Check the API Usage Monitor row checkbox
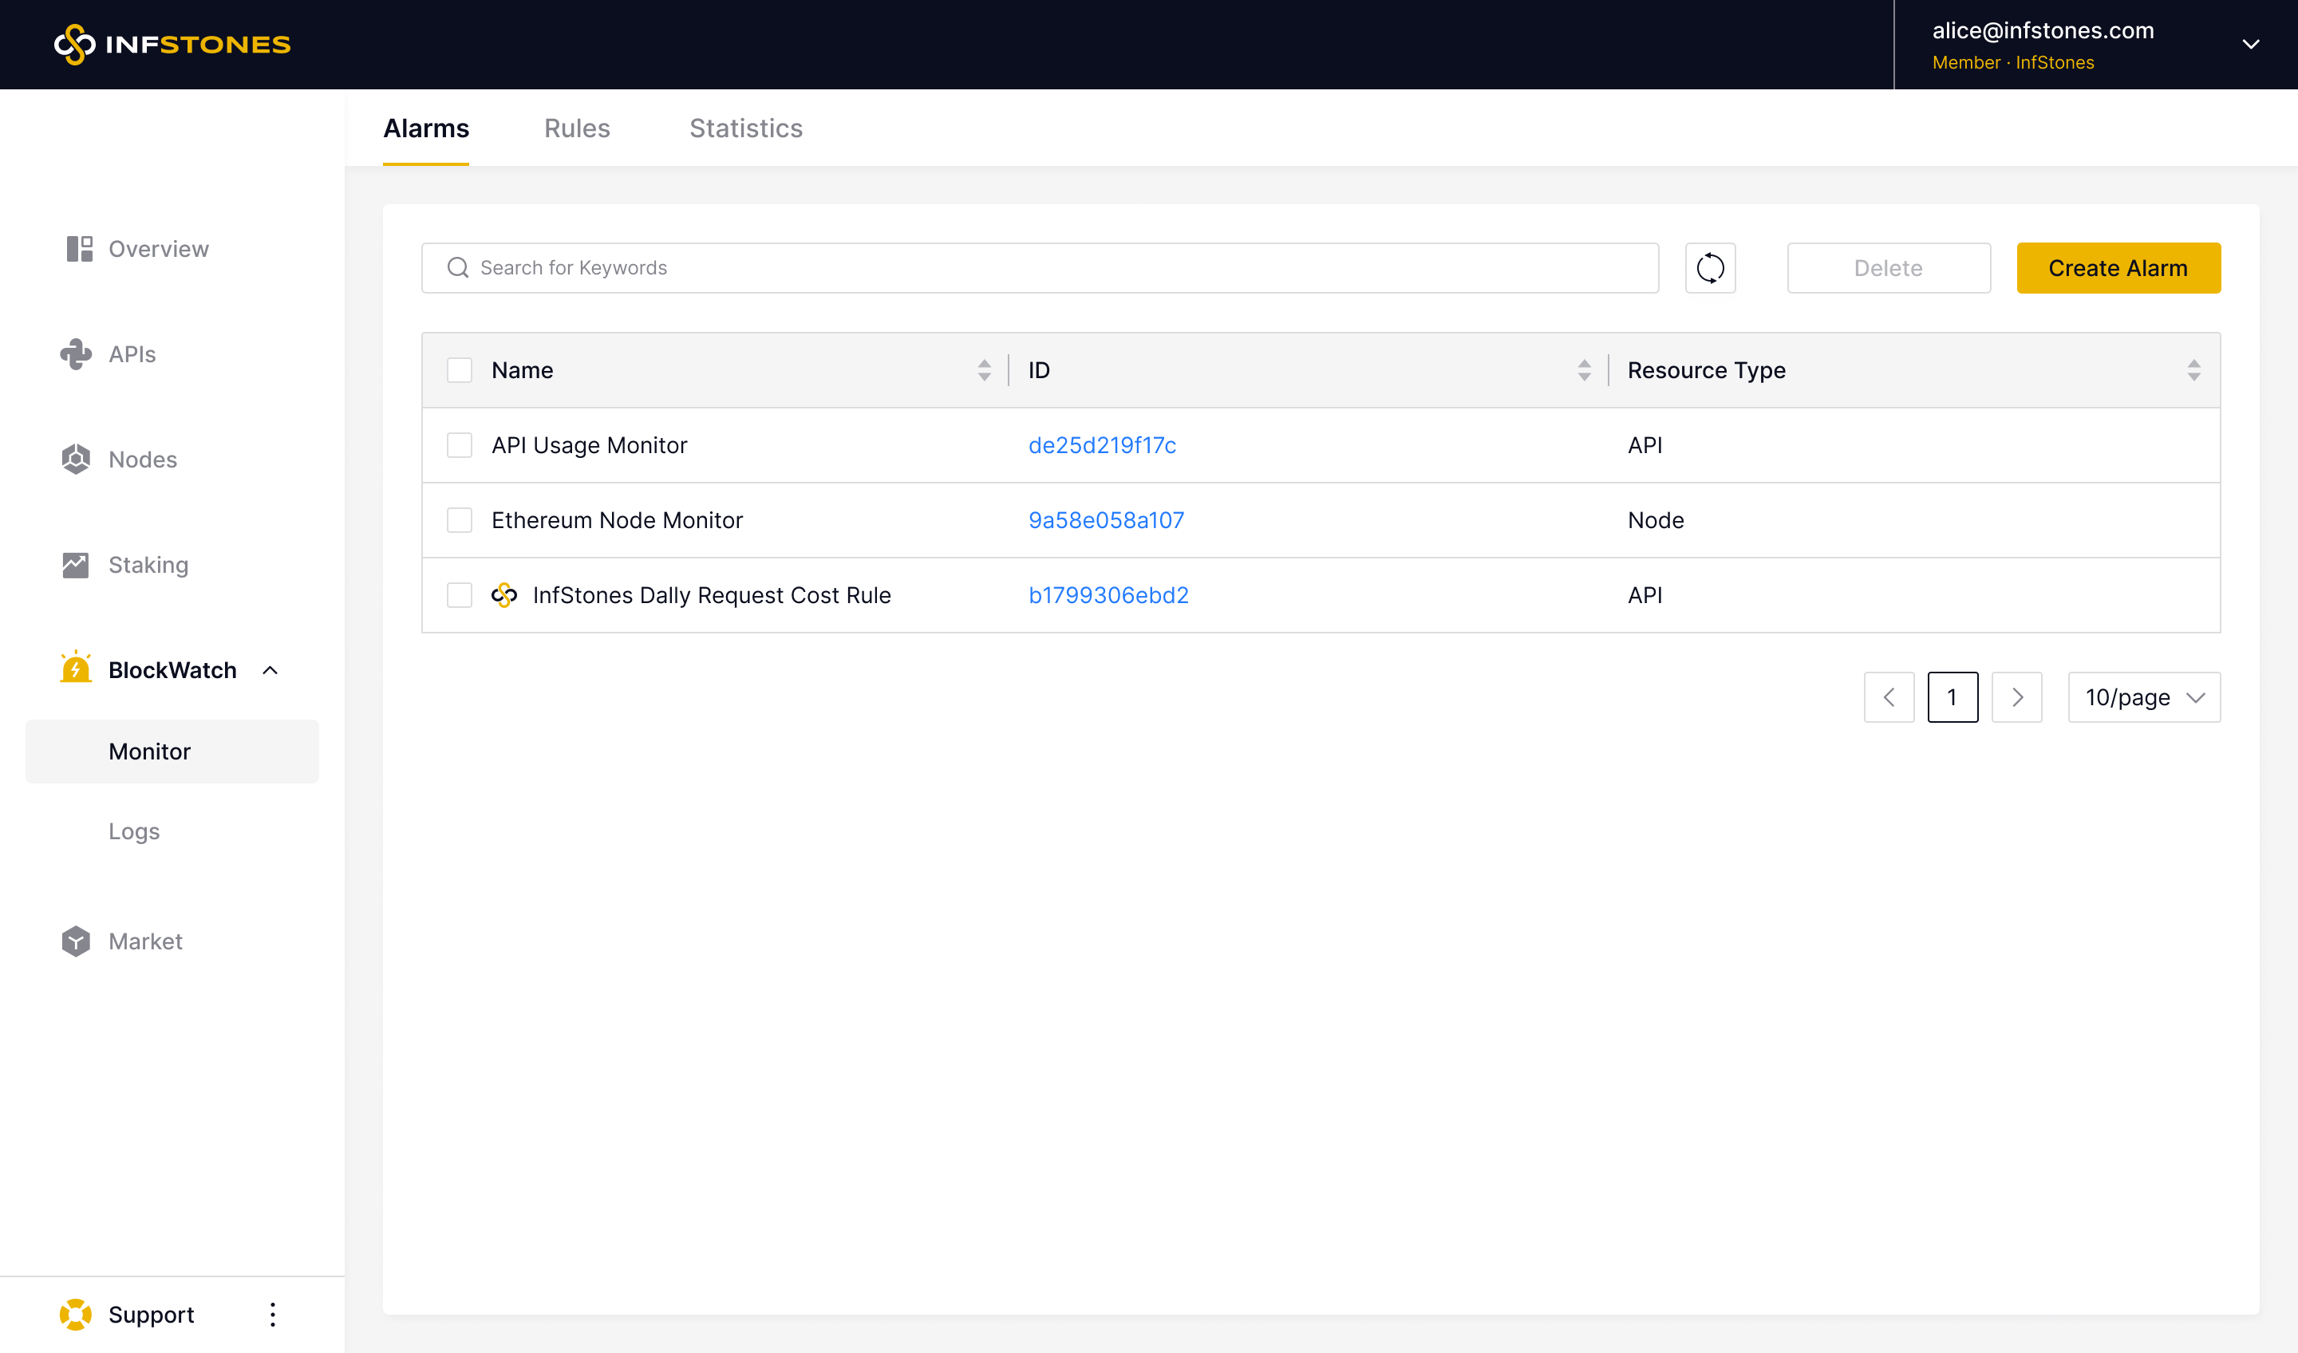Viewport: 2298px width, 1353px height. click(460, 445)
